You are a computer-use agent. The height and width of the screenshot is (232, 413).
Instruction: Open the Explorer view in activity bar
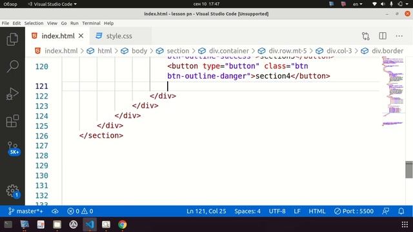(x=12, y=39)
